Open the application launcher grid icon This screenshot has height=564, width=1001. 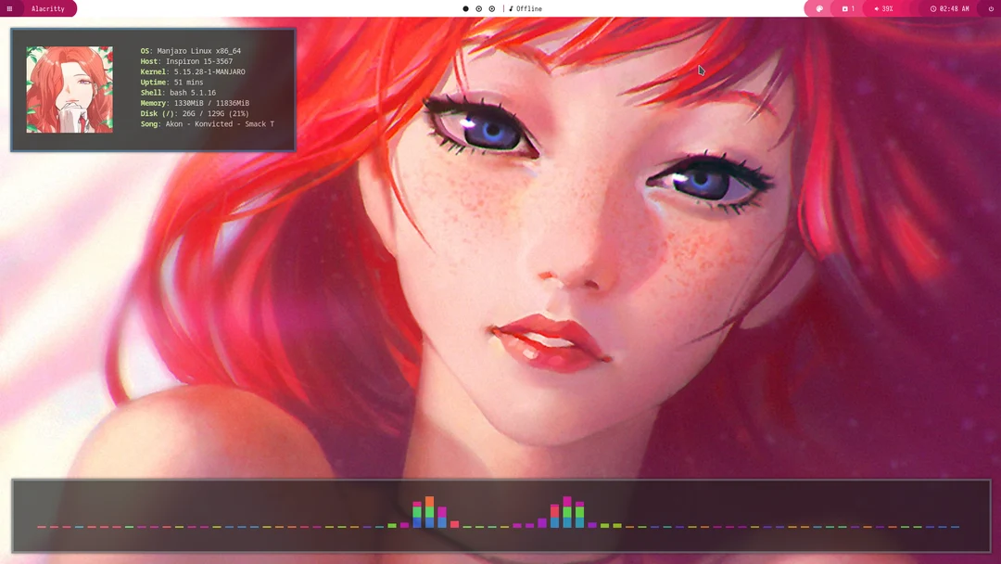pyautogui.click(x=9, y=8)
